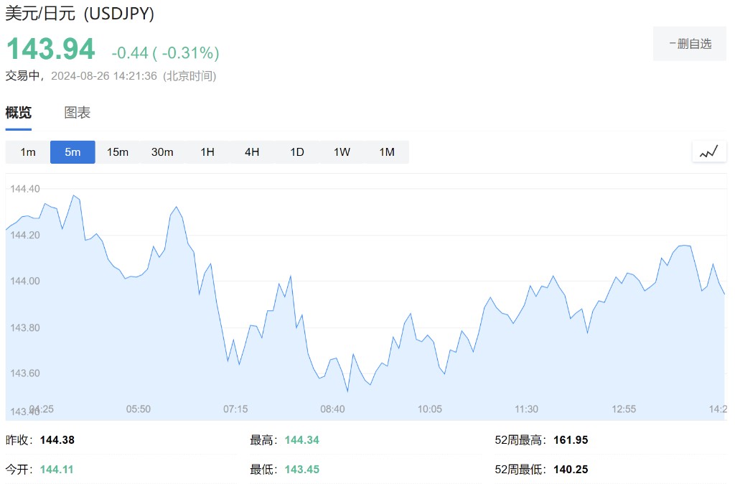Switch to the 1W weekly chart
735x484 pixels.
[x=342, y=152]
